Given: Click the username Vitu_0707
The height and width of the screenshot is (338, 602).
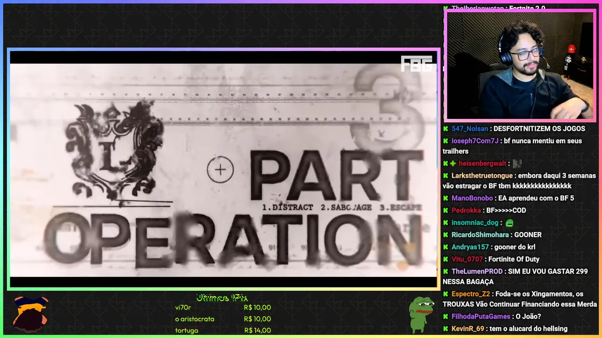Looking at the screenshot, I should click(x=467, y=259).
